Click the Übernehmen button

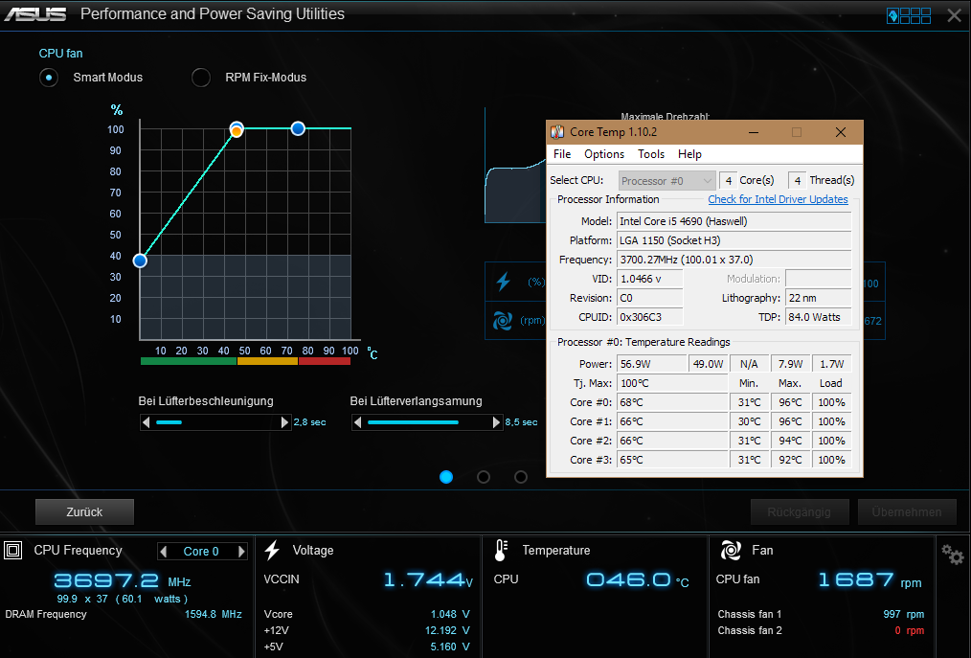coord(907,511)
